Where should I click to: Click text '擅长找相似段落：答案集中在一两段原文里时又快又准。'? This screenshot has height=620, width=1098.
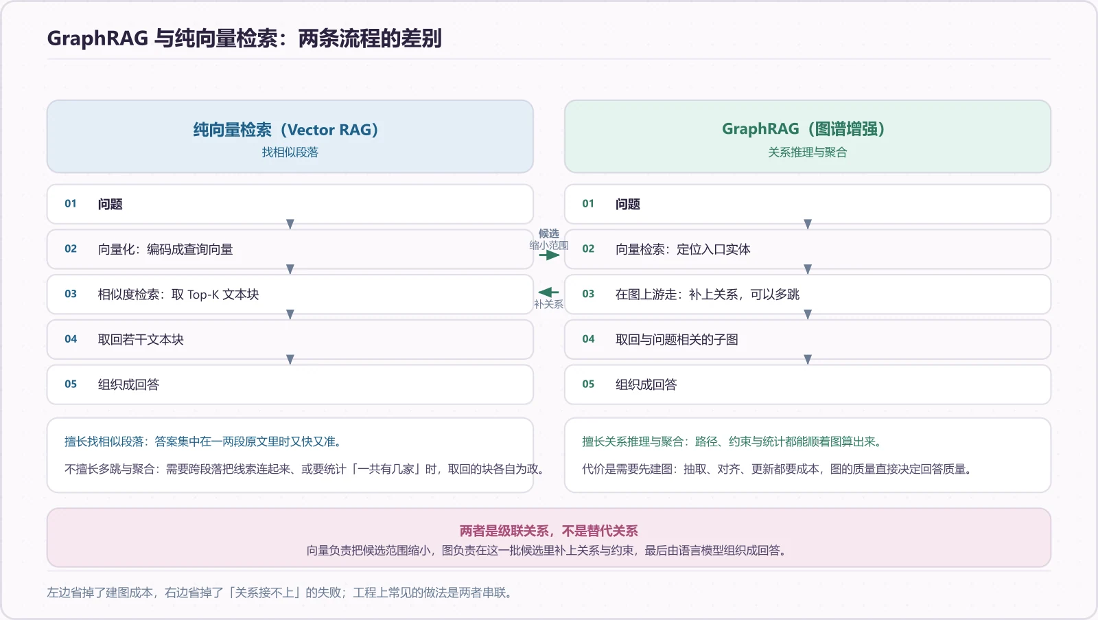(x=205, y=441)
